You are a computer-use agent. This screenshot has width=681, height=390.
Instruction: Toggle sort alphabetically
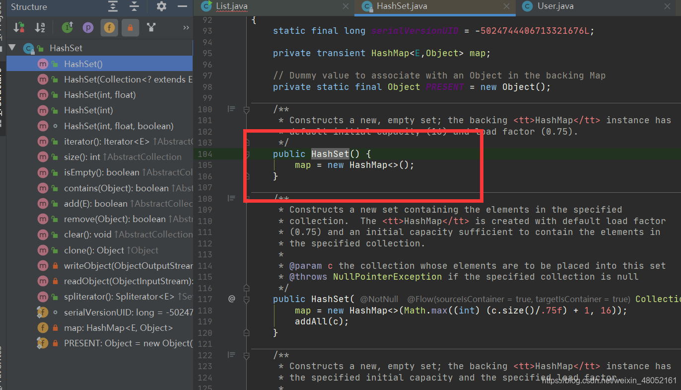(40, 28)
